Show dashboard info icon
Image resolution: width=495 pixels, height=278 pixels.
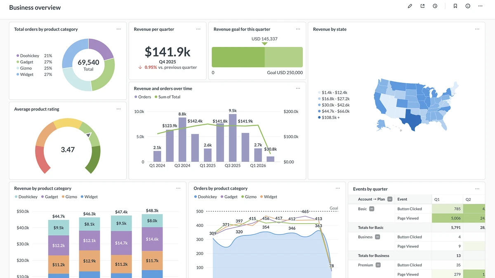pyautogui.click(x=468, y=6)
